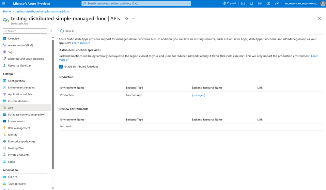Image resolution: width=326 pixels, height=190 pixels.
Task: Click the global search resources field
Action: (x=136, y=3)
